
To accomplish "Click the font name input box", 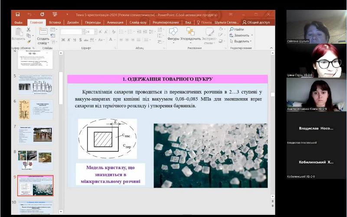I will [x=71, y=32].
